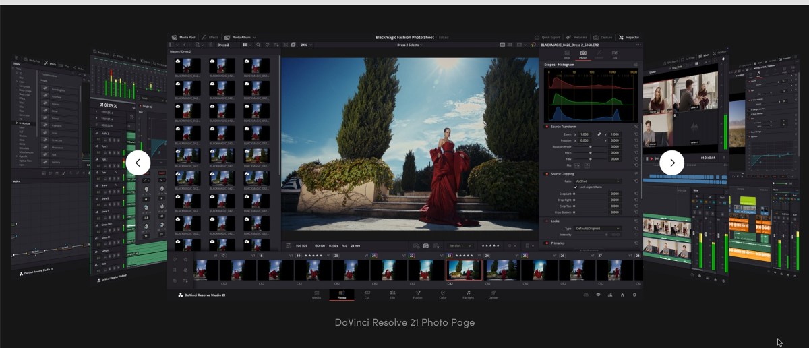The width and height of the screenshot is (809, 348).
Task: Switch to the Cut page
Action: tap(367, 295)
